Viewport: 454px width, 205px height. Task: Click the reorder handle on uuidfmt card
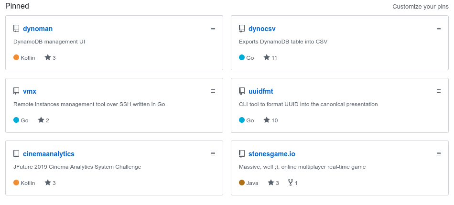pos(439,91)
